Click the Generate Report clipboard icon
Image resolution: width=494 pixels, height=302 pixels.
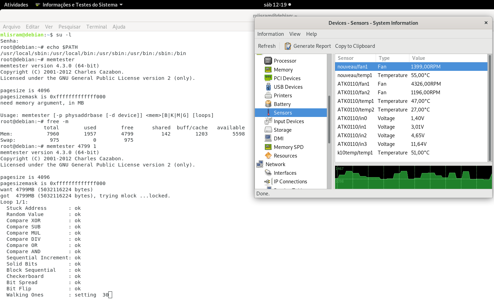pos(288,46)
